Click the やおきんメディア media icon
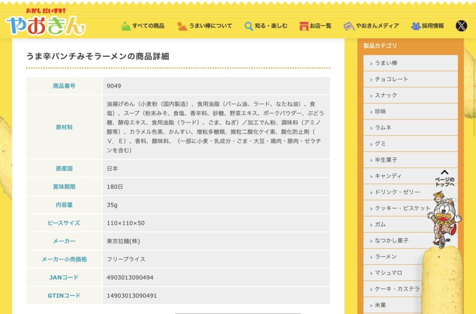 click(x=349, y=26)
